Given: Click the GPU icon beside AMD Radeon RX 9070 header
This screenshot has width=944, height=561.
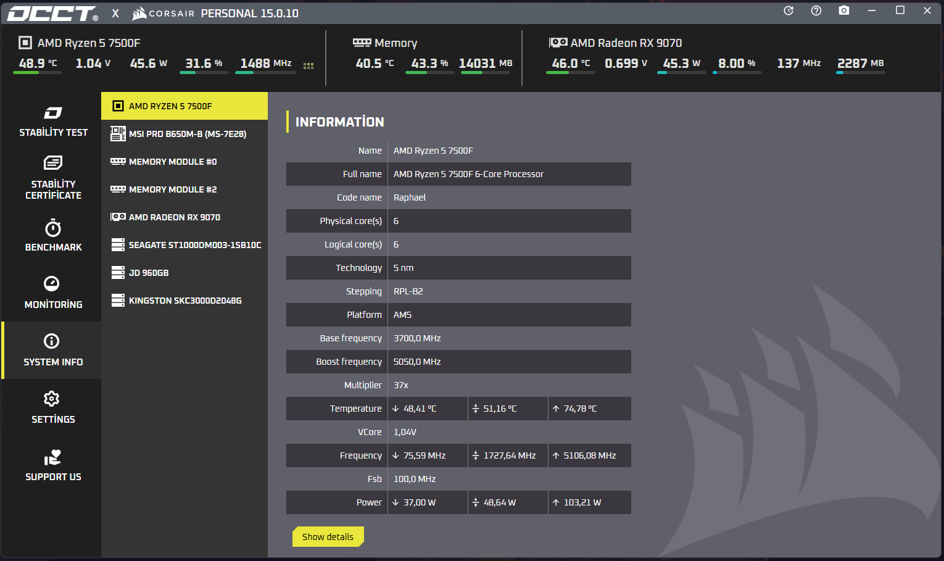Looking at the screenshot, I should (x=558, y=43).
